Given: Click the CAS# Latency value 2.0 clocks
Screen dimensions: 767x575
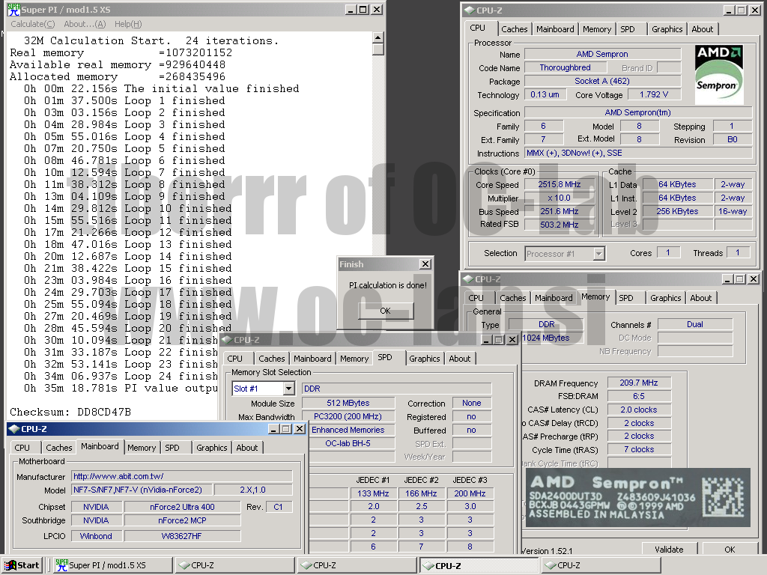Looking at the screenshot, I should click(x=639, y=410).
